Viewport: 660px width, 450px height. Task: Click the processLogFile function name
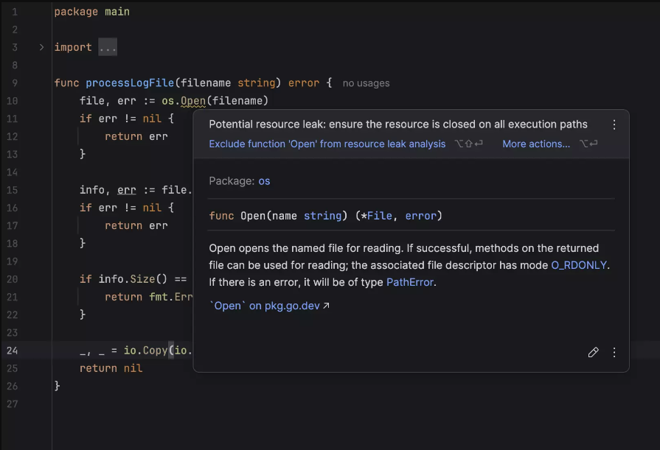coord(130,82)
